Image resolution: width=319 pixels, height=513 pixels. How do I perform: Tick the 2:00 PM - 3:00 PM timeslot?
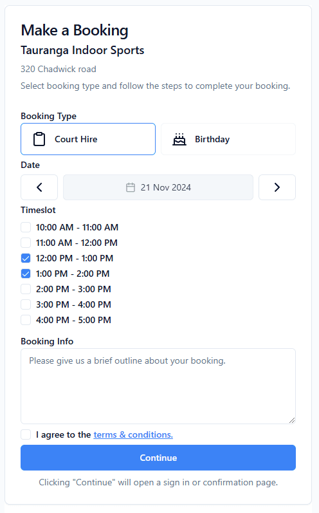[x=26, y=289]
